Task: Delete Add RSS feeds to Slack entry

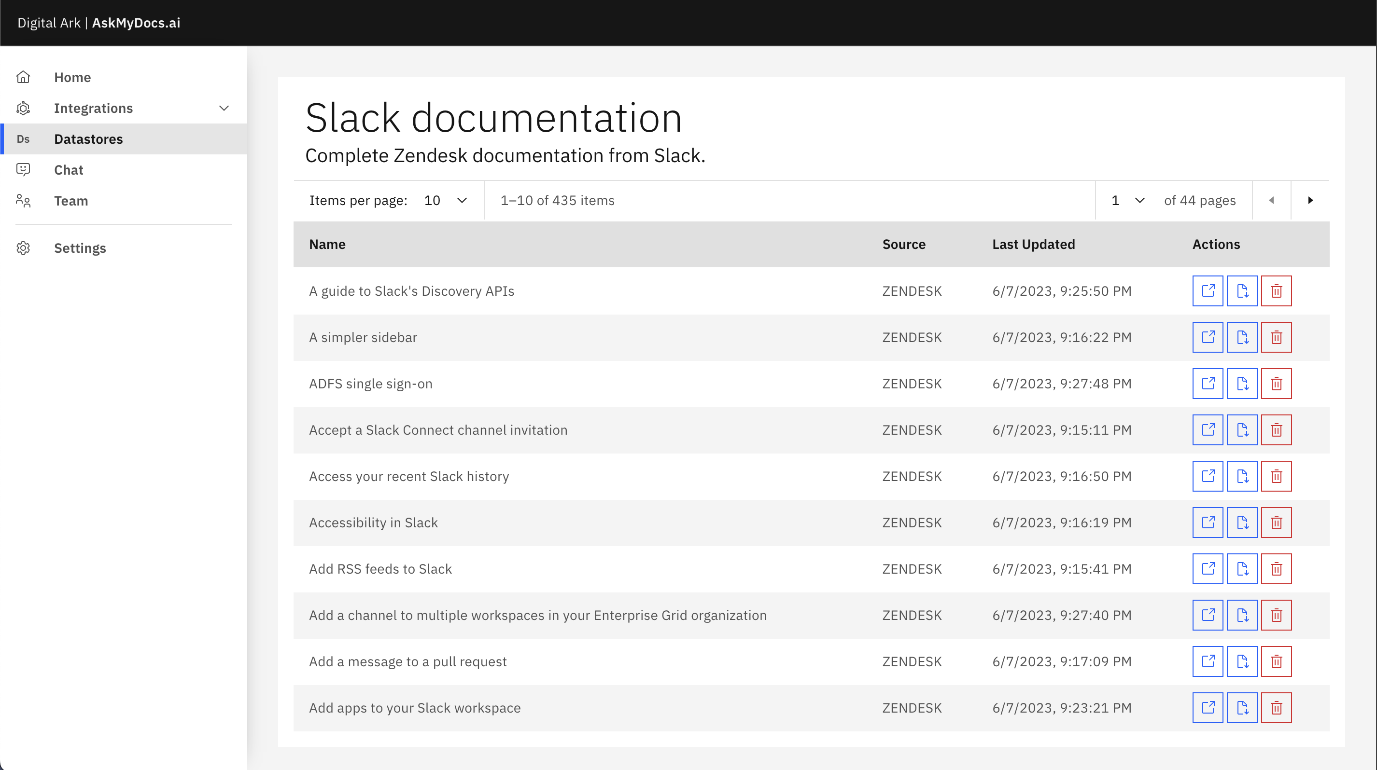Action: pyautogui.click(x=1276, y=569)
